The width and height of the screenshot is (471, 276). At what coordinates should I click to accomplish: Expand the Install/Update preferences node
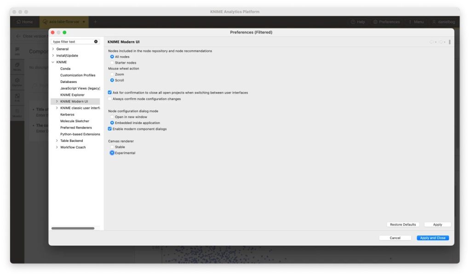coord(53,56)
